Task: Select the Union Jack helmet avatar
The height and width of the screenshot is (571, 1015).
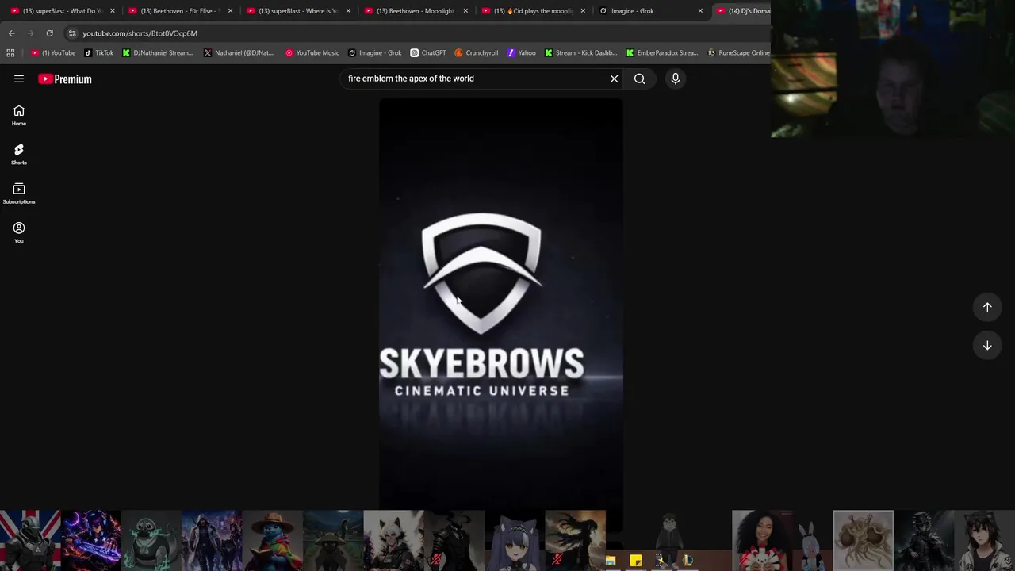Action: point(30,540)
